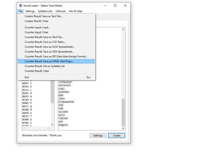The height and width of the screenshot is (152, 203).
Task: Minimize the WordCreator window
Action: click(105, 6)
